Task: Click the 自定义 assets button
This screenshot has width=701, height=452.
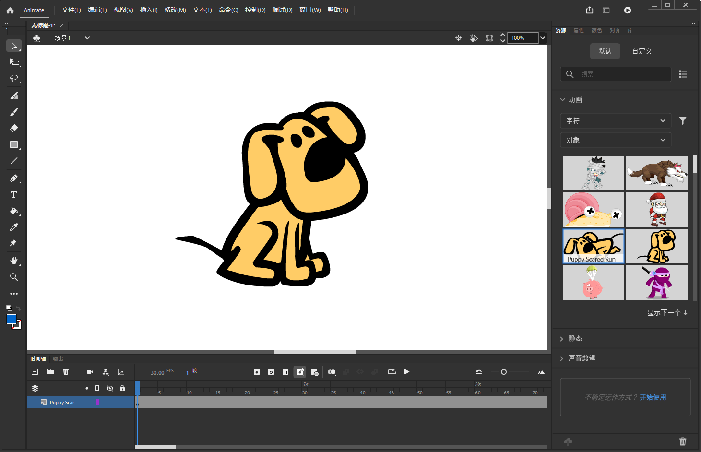Action: [x=642, y=51]
